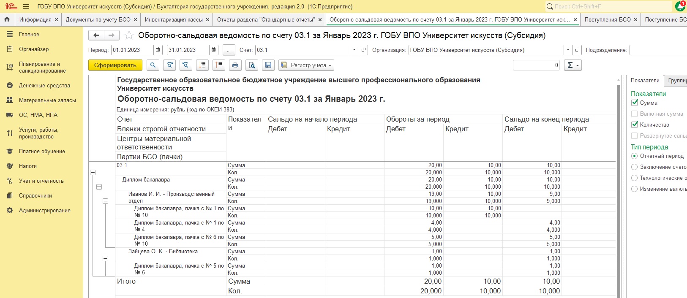Select the Изменение валюты radio button
687x298 pixels.
click(634, 189)
